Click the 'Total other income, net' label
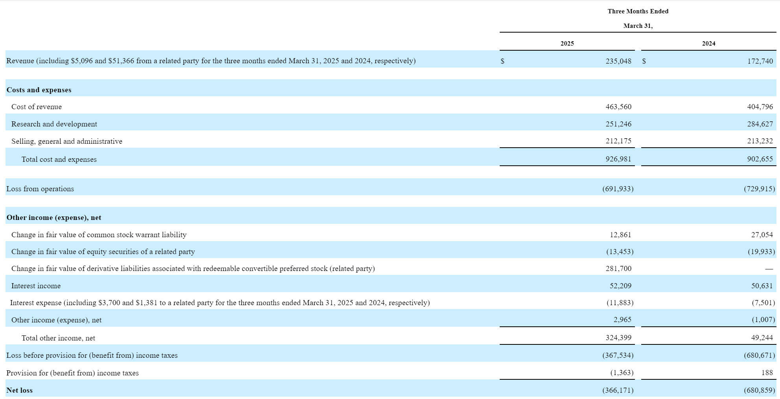 (58, 338)
